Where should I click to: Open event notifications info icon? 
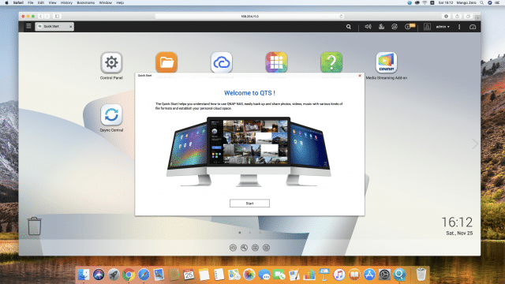408,27
